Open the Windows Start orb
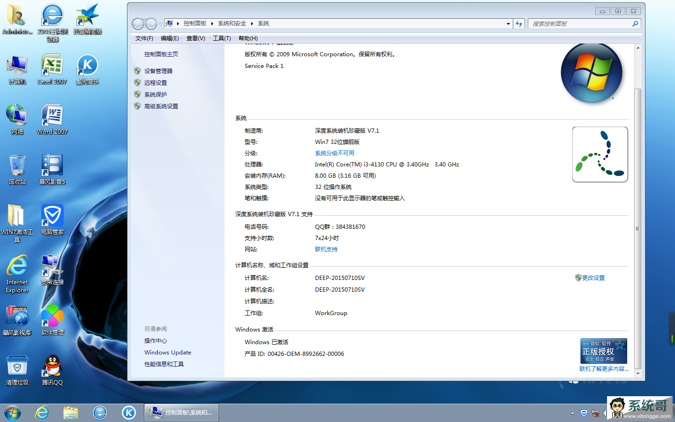Screen dimensions: 675x422 click(13, 413)
